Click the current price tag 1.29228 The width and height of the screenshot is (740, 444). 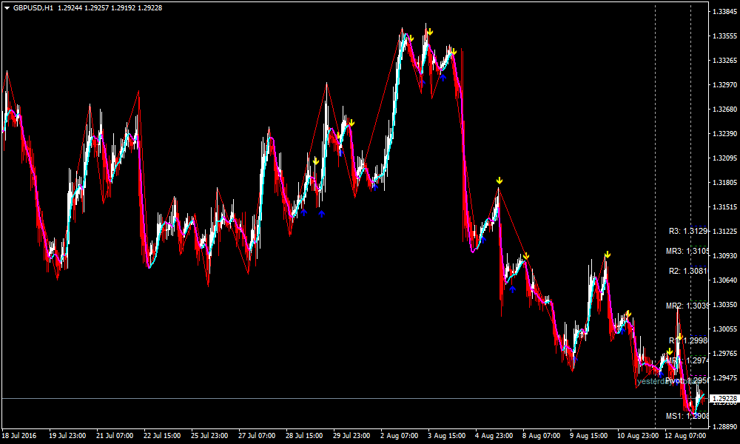(723, 399)
